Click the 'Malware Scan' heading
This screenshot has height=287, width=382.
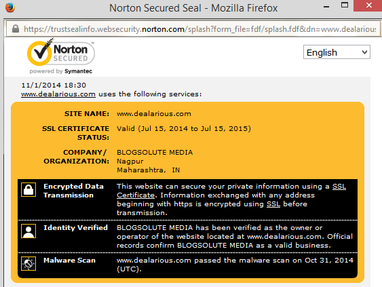69,261
